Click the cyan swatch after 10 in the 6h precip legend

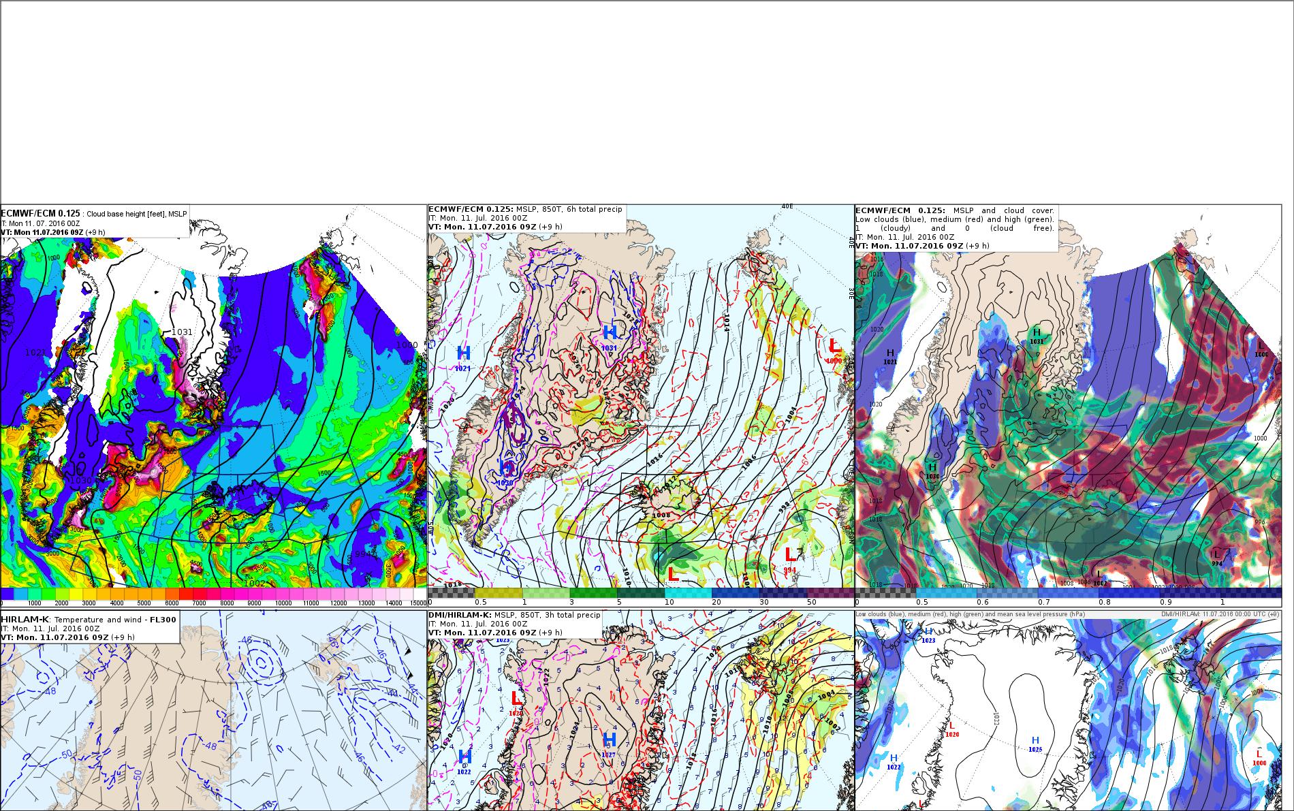pos(688,593)
